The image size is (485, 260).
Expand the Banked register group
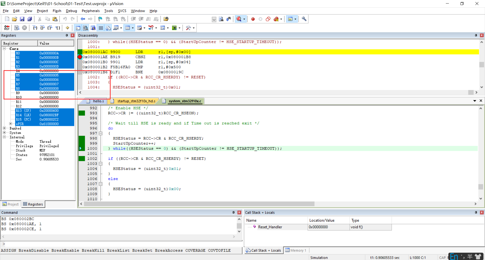[x=4, y=128]
